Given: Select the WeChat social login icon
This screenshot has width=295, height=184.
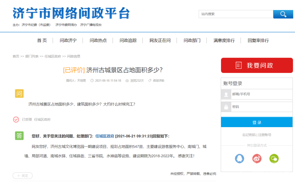Looking at the screenshot, I should (x=274, y=159).
